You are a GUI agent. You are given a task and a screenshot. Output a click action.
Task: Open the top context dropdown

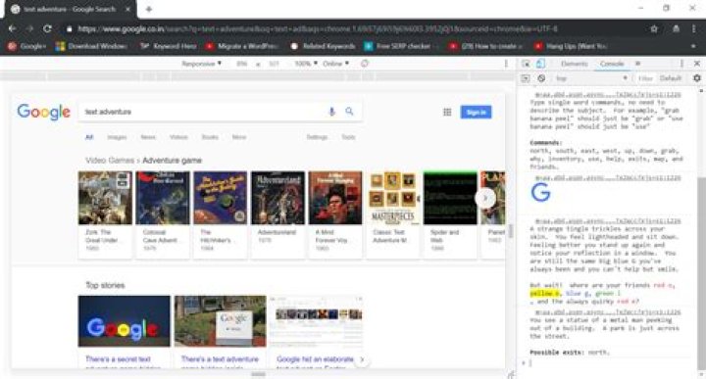click(591, 78)
